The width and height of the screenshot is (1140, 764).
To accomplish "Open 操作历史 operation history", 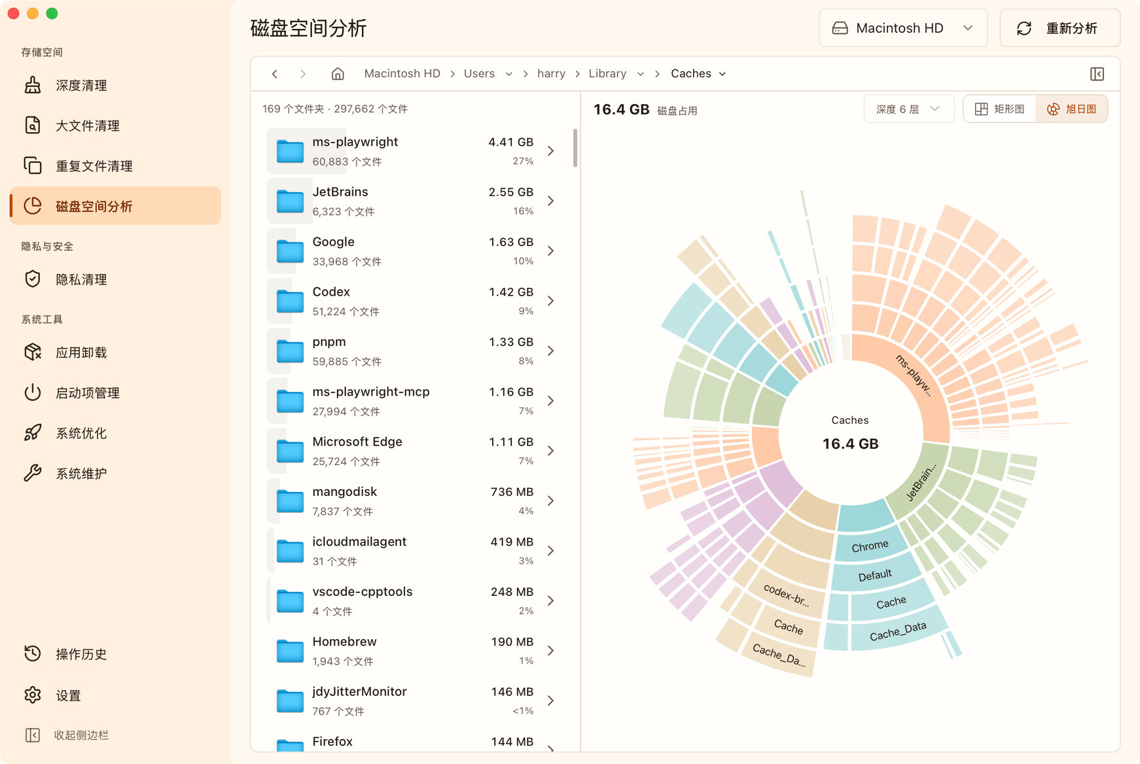I will (x=115, y=654).
